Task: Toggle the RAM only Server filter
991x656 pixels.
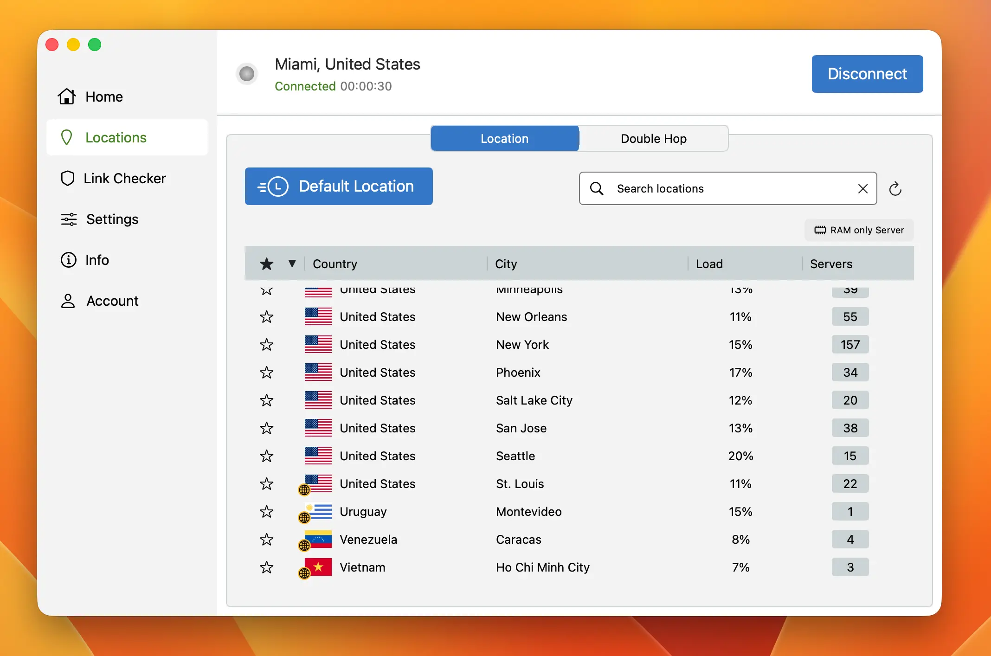Action: (858, 230)
